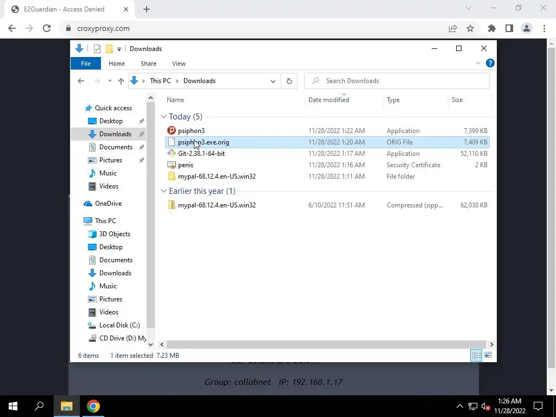Navigate back in File Explorer
This screenshot has width=556, height=417.
click(x=81, y=81)
